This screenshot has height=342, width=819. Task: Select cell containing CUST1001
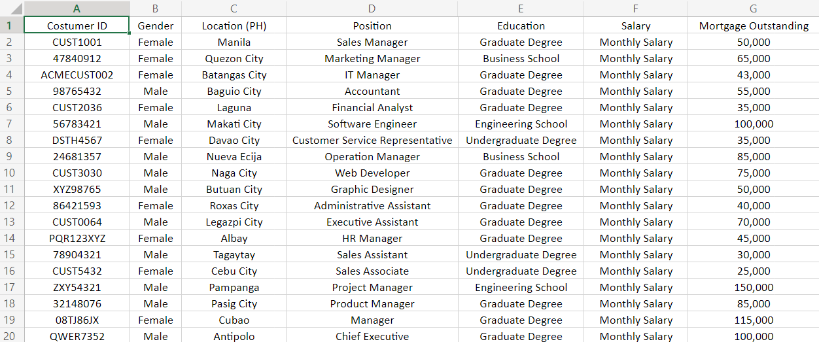[77, 43]
